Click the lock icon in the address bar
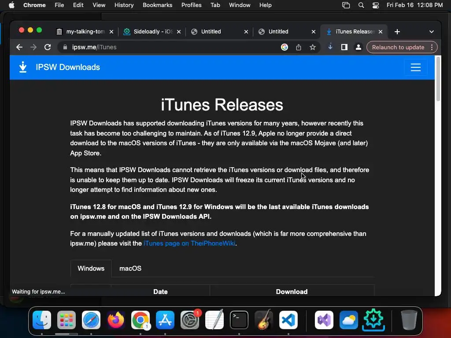The image size is (451, 338). click(x=65, y=47)
